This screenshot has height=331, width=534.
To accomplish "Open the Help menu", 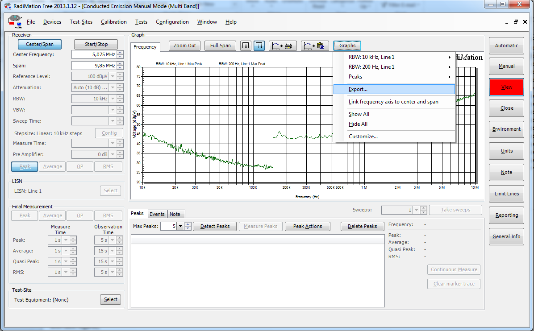I will [x=231, y=22].
